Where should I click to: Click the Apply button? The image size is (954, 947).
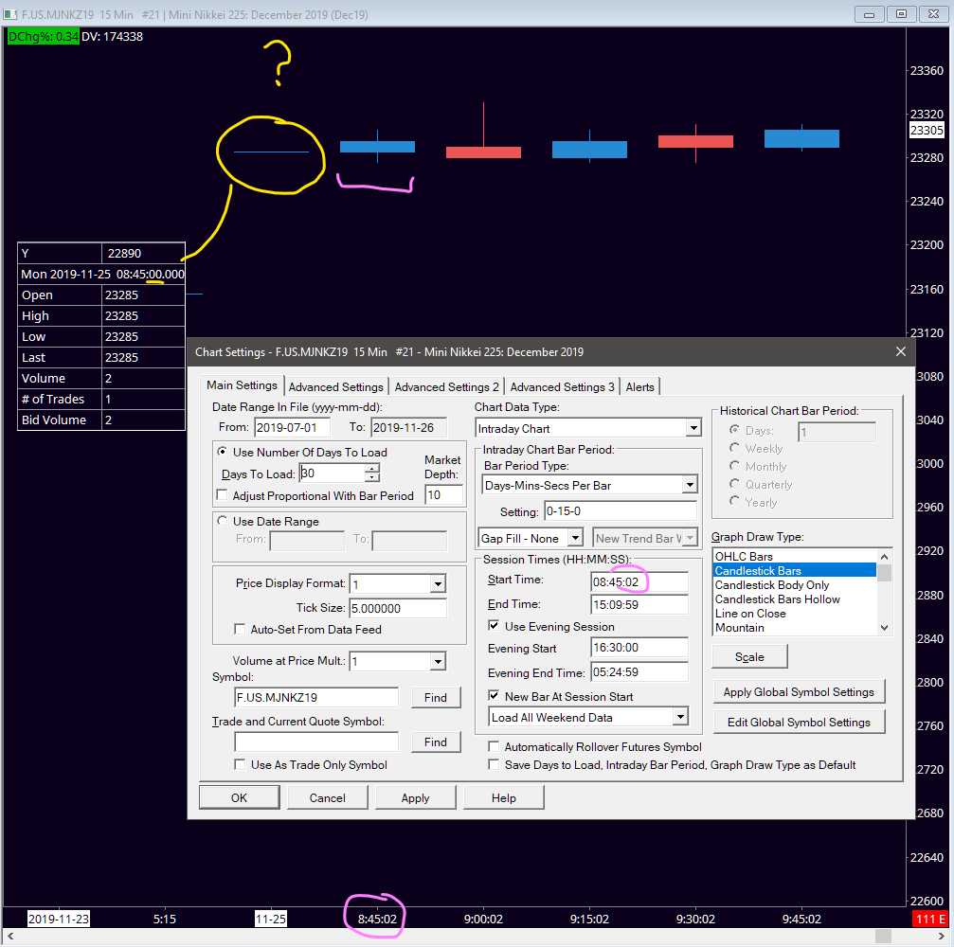416,797
